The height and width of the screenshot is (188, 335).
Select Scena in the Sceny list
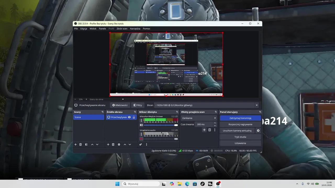pos(89,117)
